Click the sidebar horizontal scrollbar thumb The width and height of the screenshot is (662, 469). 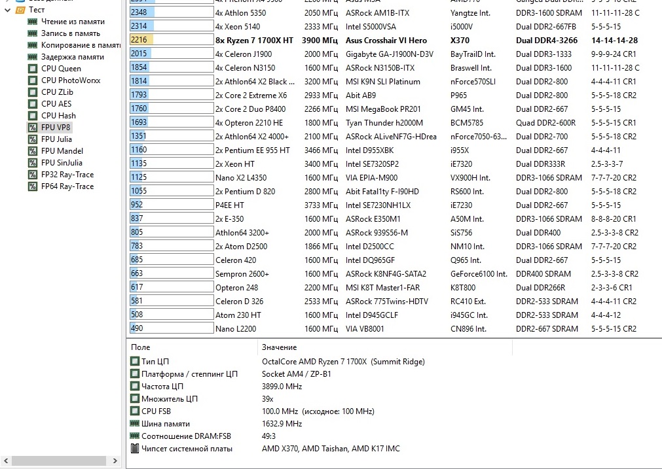[x=58, y=461]
